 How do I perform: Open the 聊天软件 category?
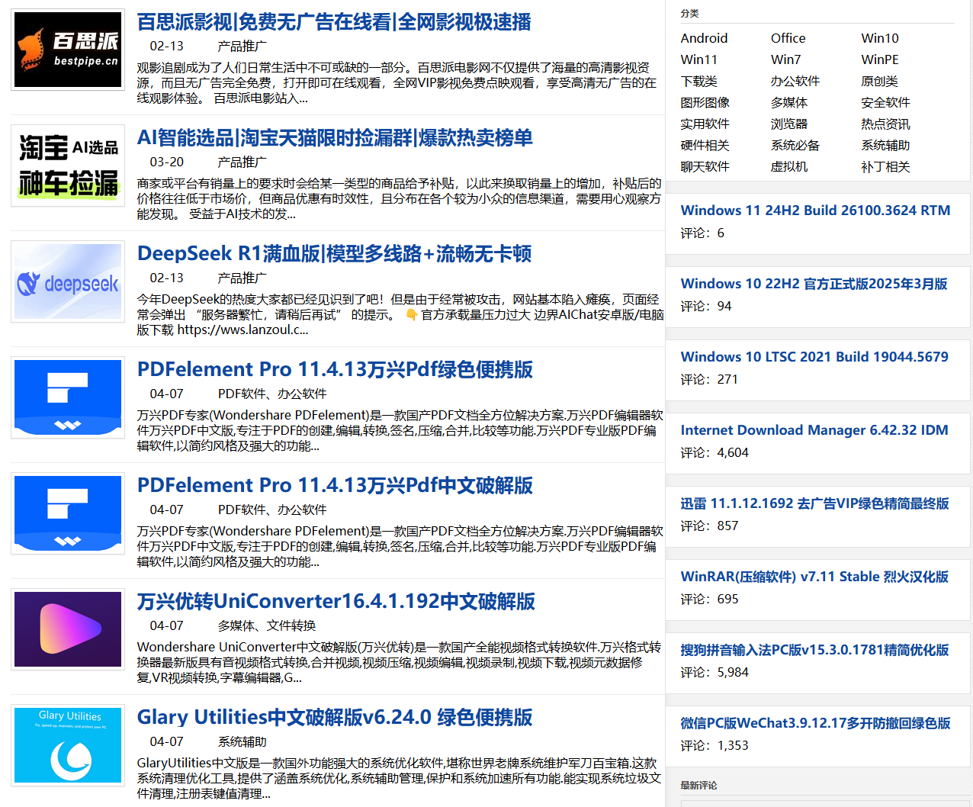[705, 166]
